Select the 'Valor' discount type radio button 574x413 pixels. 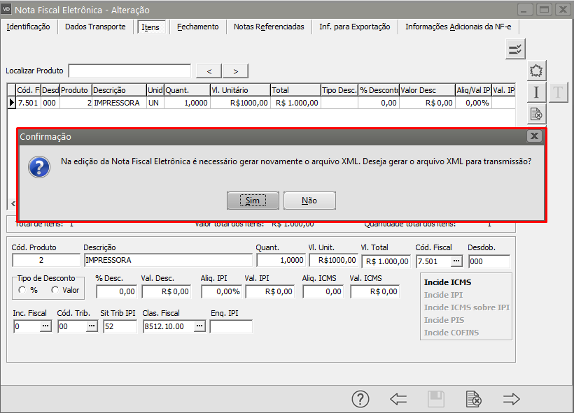[x=55, y=290]
